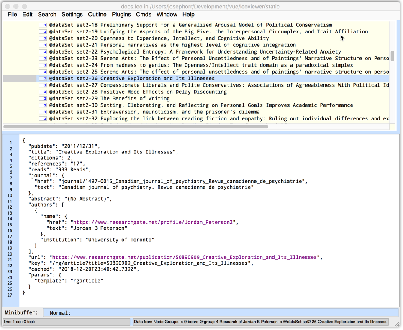Image resolution: width=403 pixels, height=330 pixels.
Task: Select node 'Extraversion, neuroticism, and the prisoner's dilemma'
Action: click(154, 112)
